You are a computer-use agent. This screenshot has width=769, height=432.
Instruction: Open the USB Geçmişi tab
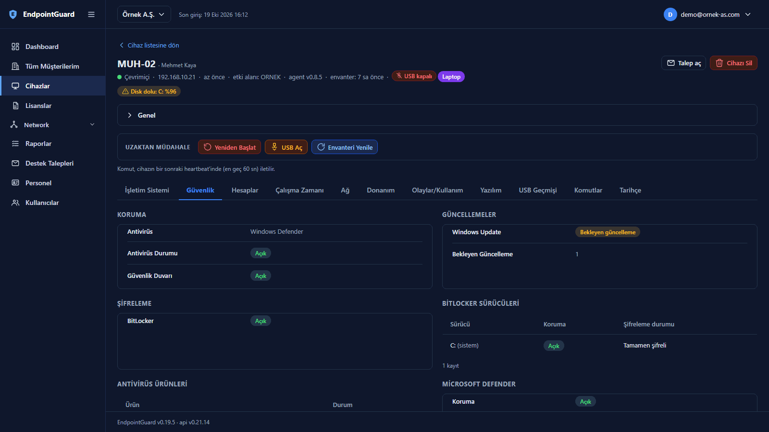(x=538, y=190)
